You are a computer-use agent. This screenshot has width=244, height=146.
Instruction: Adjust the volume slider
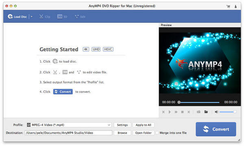tap(228, 112)
